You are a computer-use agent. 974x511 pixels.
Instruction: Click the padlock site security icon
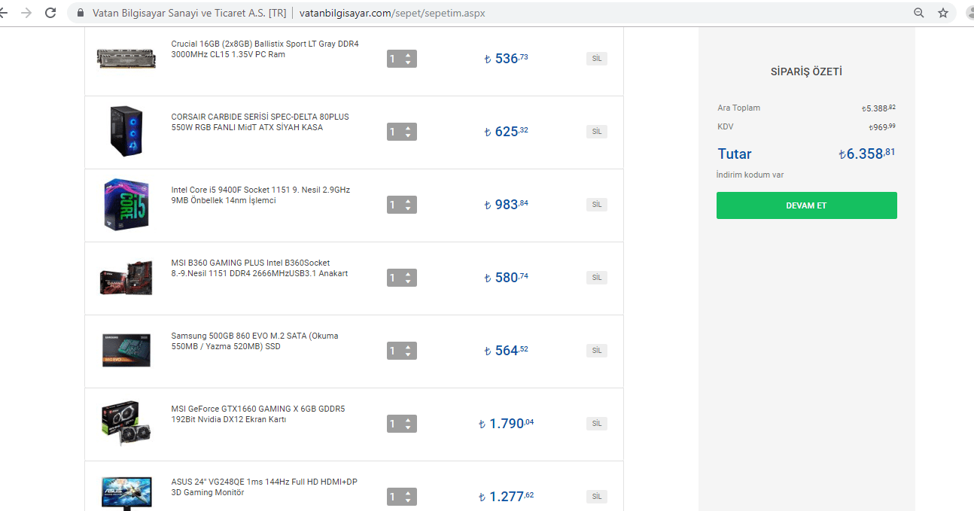click(81, 13)
